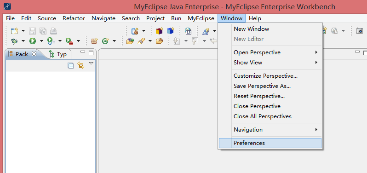Click Collapse All in Package Explorer

(x=71, y=66)
